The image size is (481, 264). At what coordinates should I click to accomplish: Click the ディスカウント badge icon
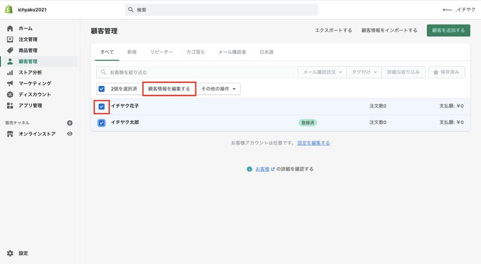coord(10,94)
